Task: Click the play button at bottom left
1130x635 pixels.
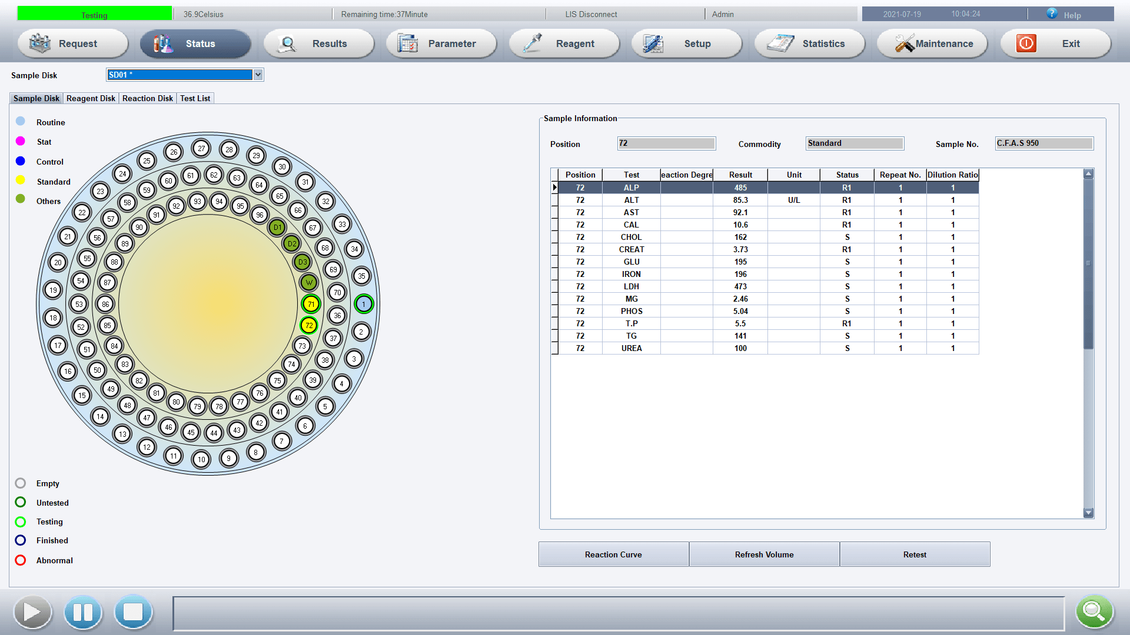Action: point(32,612)
